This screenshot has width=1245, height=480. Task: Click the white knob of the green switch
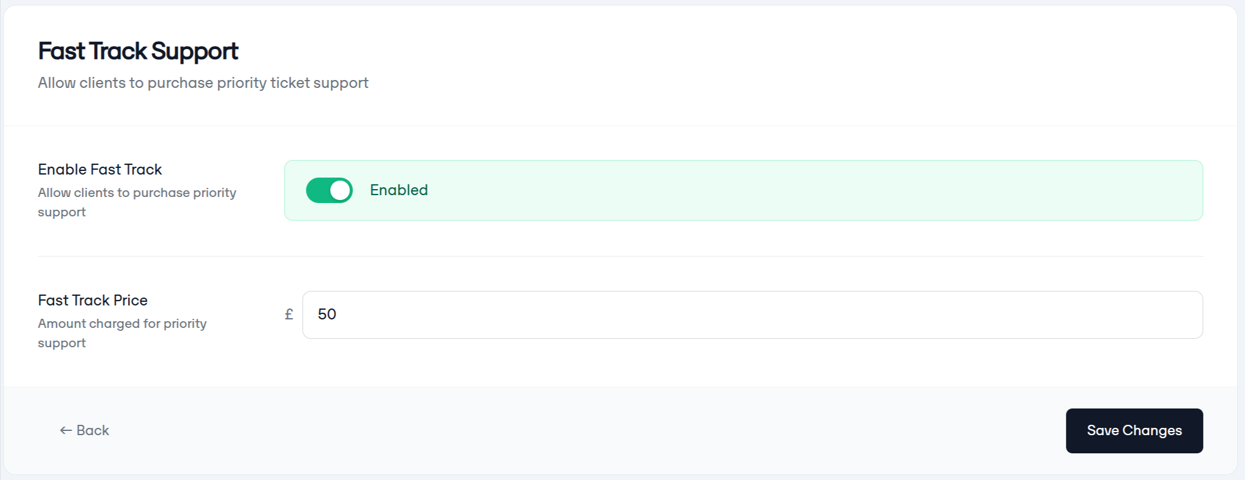[340, 190]
